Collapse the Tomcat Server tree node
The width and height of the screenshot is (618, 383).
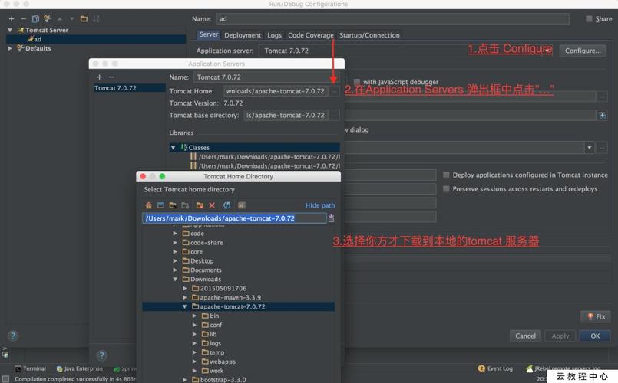[x=10, y=31]
